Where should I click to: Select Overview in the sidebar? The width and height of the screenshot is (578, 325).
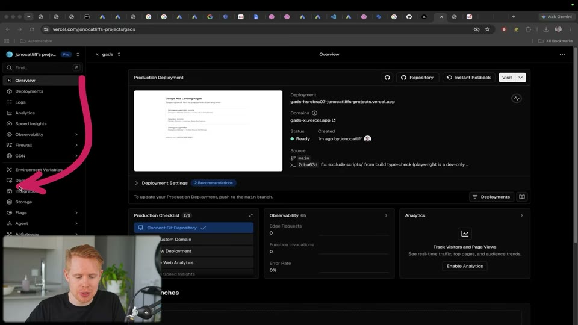point(42,80)
